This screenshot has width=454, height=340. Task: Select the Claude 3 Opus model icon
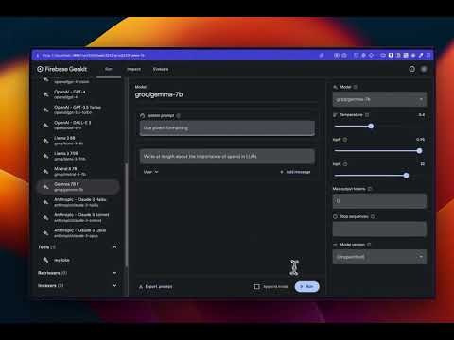[x=46, y=233]
